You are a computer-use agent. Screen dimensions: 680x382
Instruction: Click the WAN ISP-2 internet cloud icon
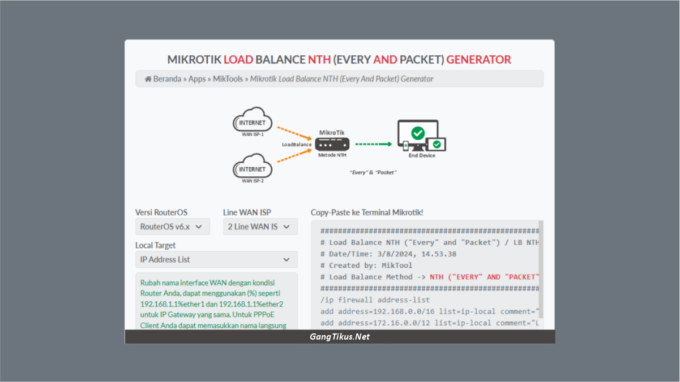point(253,168)
